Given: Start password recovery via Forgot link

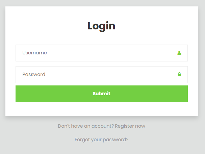Looking at the screenshot, I should (101, 139).
